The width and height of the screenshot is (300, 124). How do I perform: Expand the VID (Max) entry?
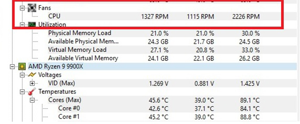tap(32, 83)
